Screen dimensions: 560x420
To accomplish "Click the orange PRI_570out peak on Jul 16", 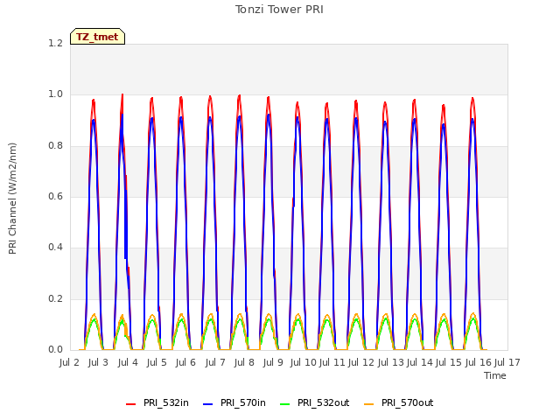I will point(473,313).
